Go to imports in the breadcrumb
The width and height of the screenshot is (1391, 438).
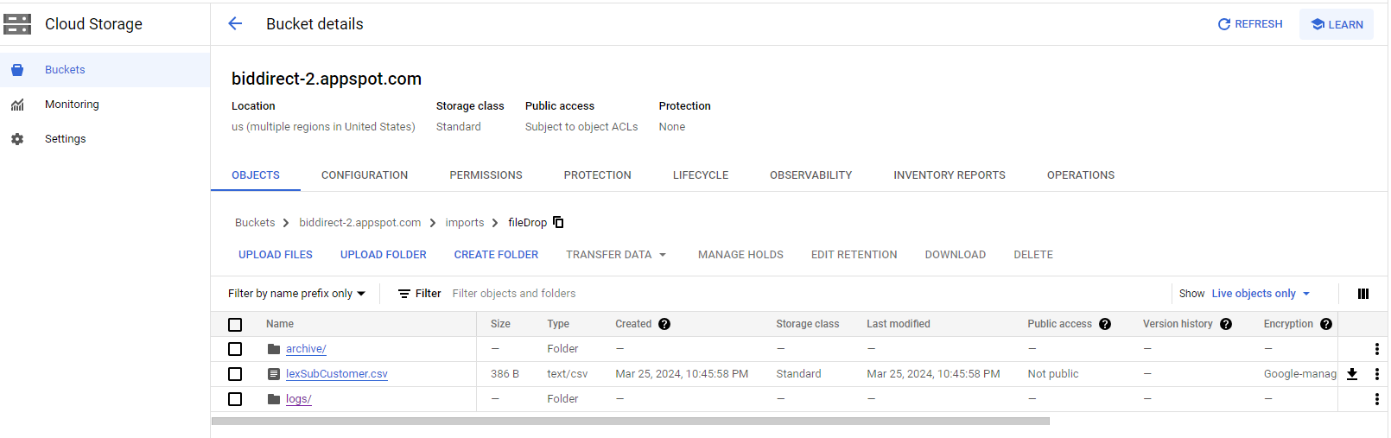465,223
